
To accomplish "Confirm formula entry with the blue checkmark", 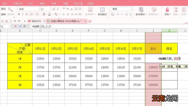I will 20,26.
